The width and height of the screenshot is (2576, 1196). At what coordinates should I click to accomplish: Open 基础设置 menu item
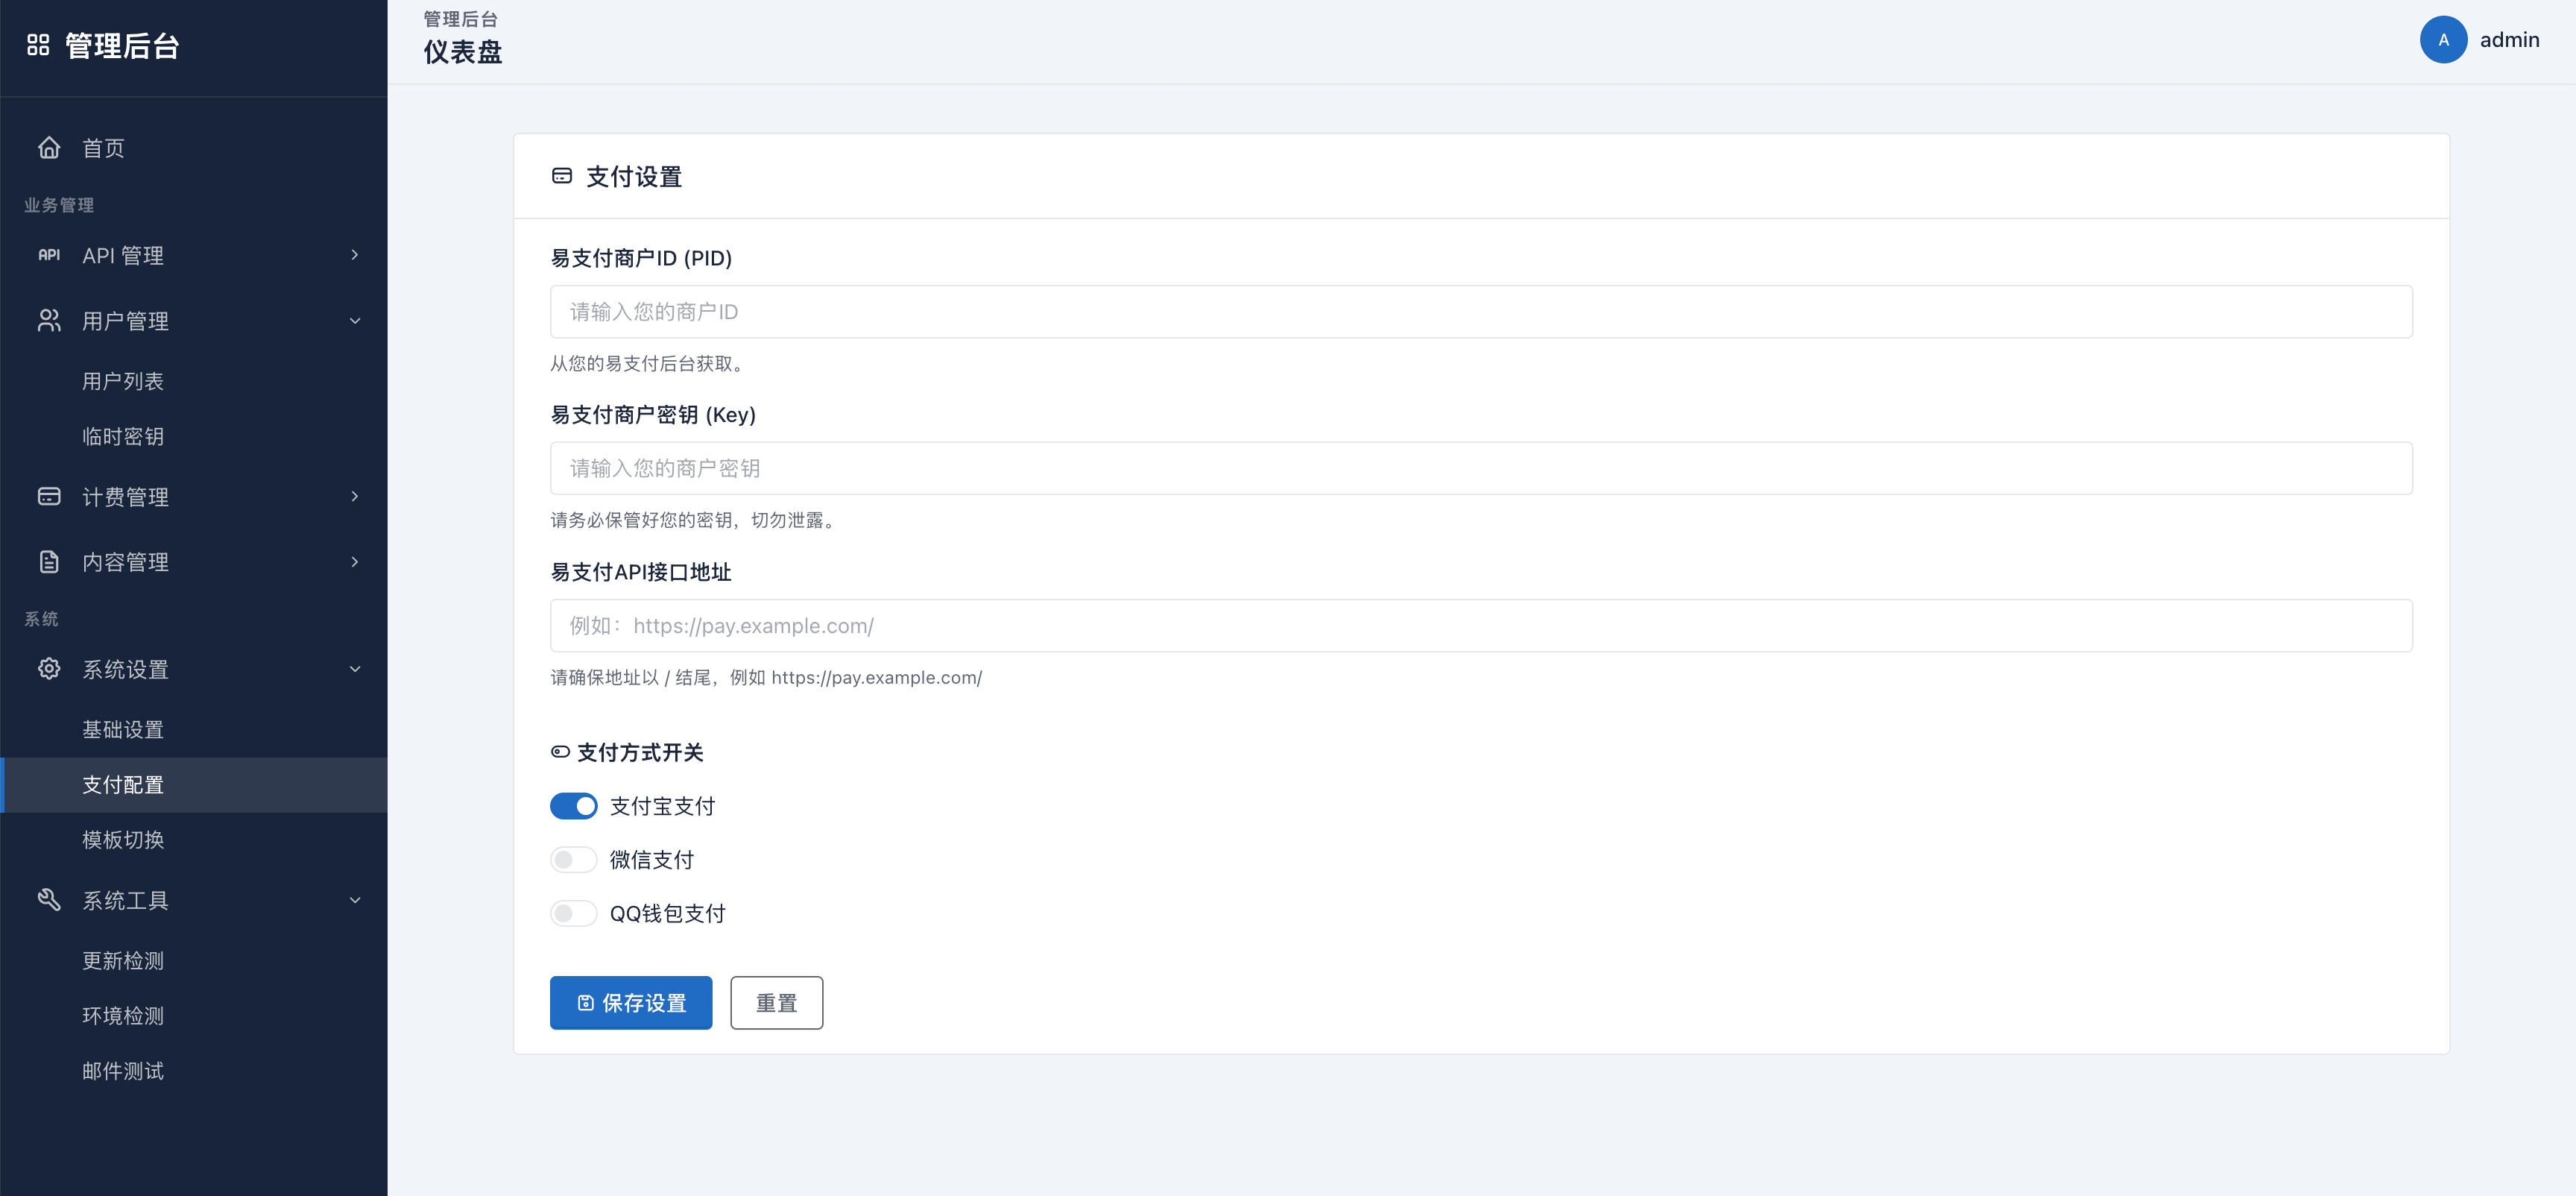(194, 729)
